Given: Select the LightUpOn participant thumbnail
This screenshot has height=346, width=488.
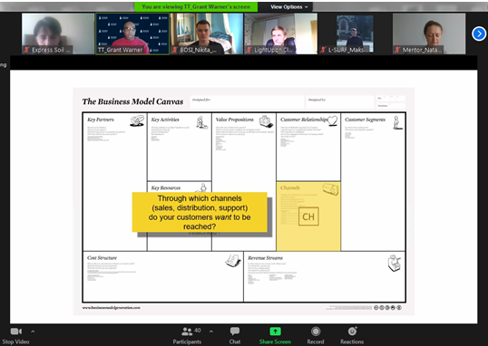Looking at the screenshot, I should click(280, 34).
